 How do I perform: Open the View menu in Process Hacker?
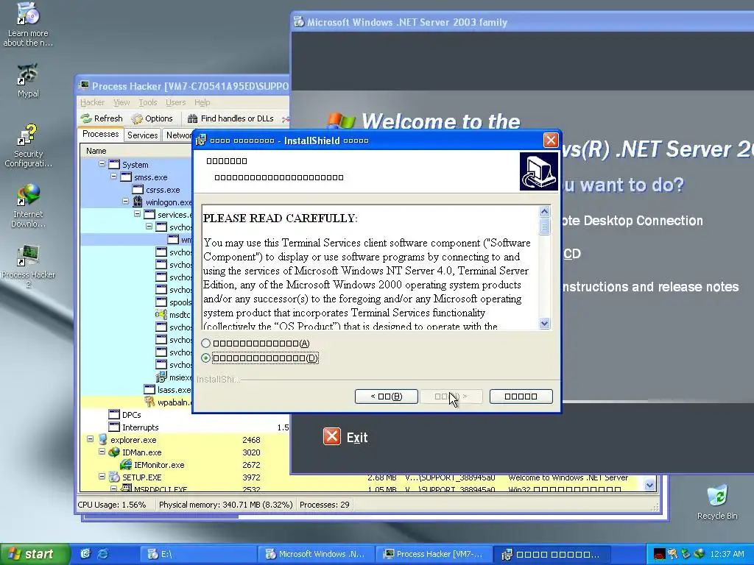[121, 102]
